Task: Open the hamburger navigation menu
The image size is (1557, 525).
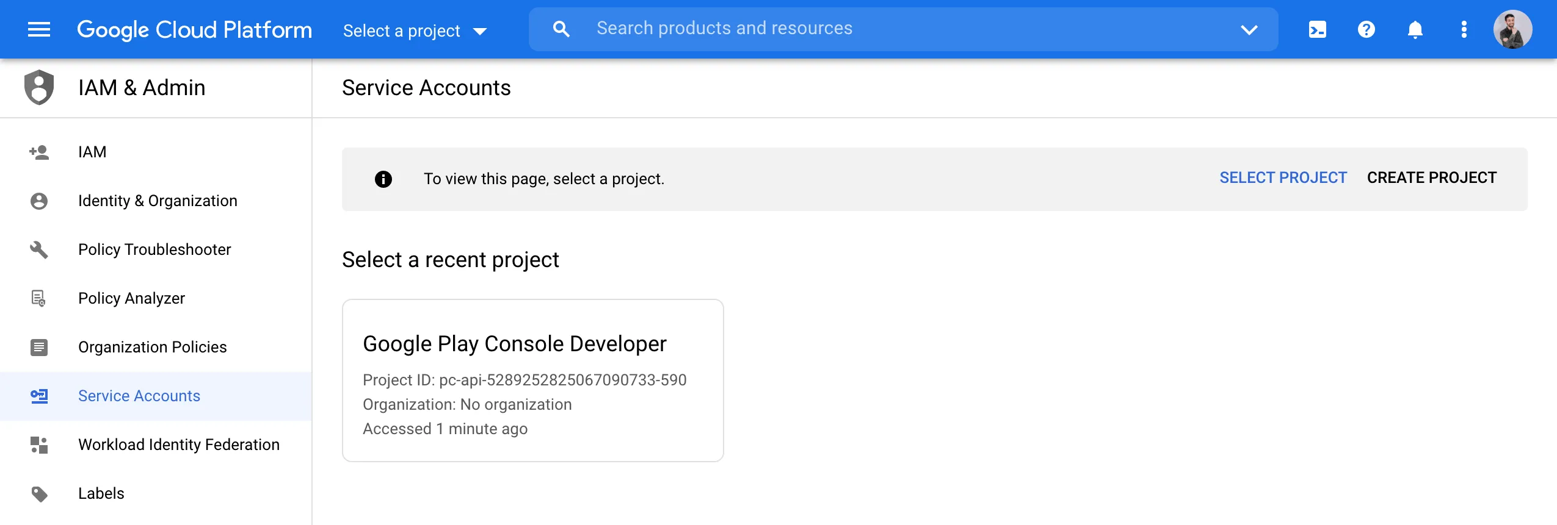Action: (x=39, y=29)
